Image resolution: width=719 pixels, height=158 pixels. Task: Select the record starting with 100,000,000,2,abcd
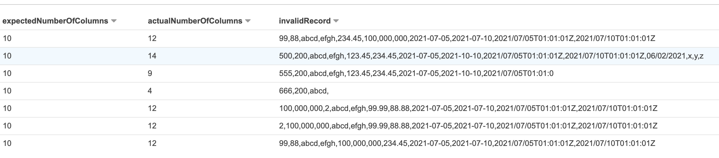tap(468, 108)
